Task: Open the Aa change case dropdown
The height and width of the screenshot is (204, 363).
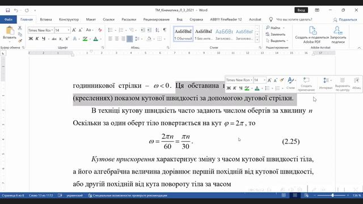Action: coord(90,30)
